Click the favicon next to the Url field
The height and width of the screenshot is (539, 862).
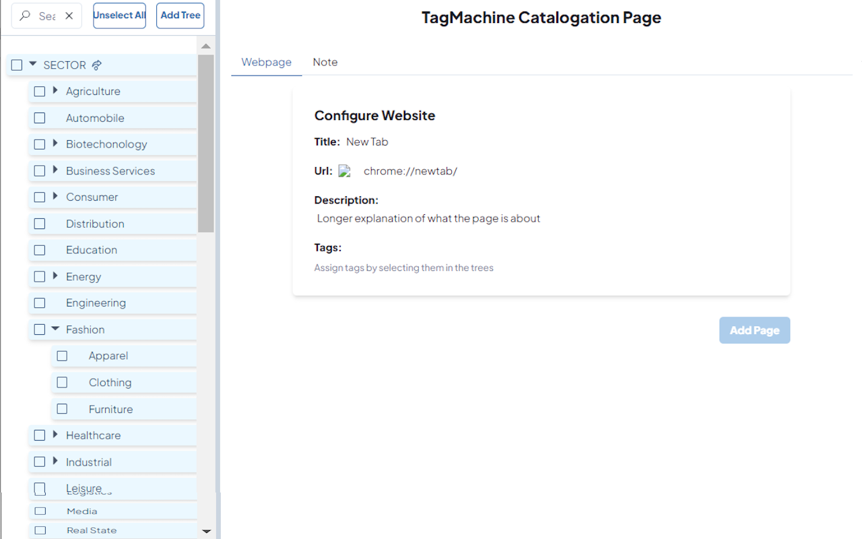pos(345,170)
